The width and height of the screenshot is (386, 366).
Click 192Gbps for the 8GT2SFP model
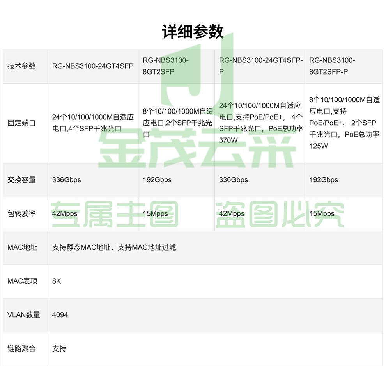point(157,180)
